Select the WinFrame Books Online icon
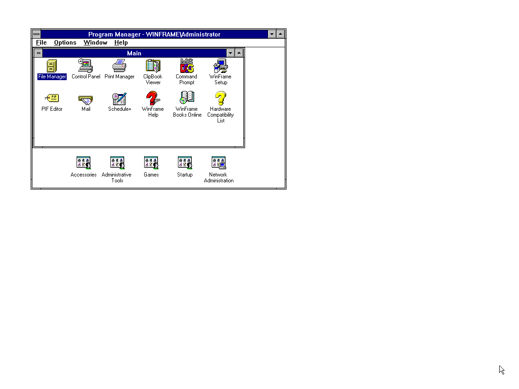519x389 pixels. click(x=187, y=98)
